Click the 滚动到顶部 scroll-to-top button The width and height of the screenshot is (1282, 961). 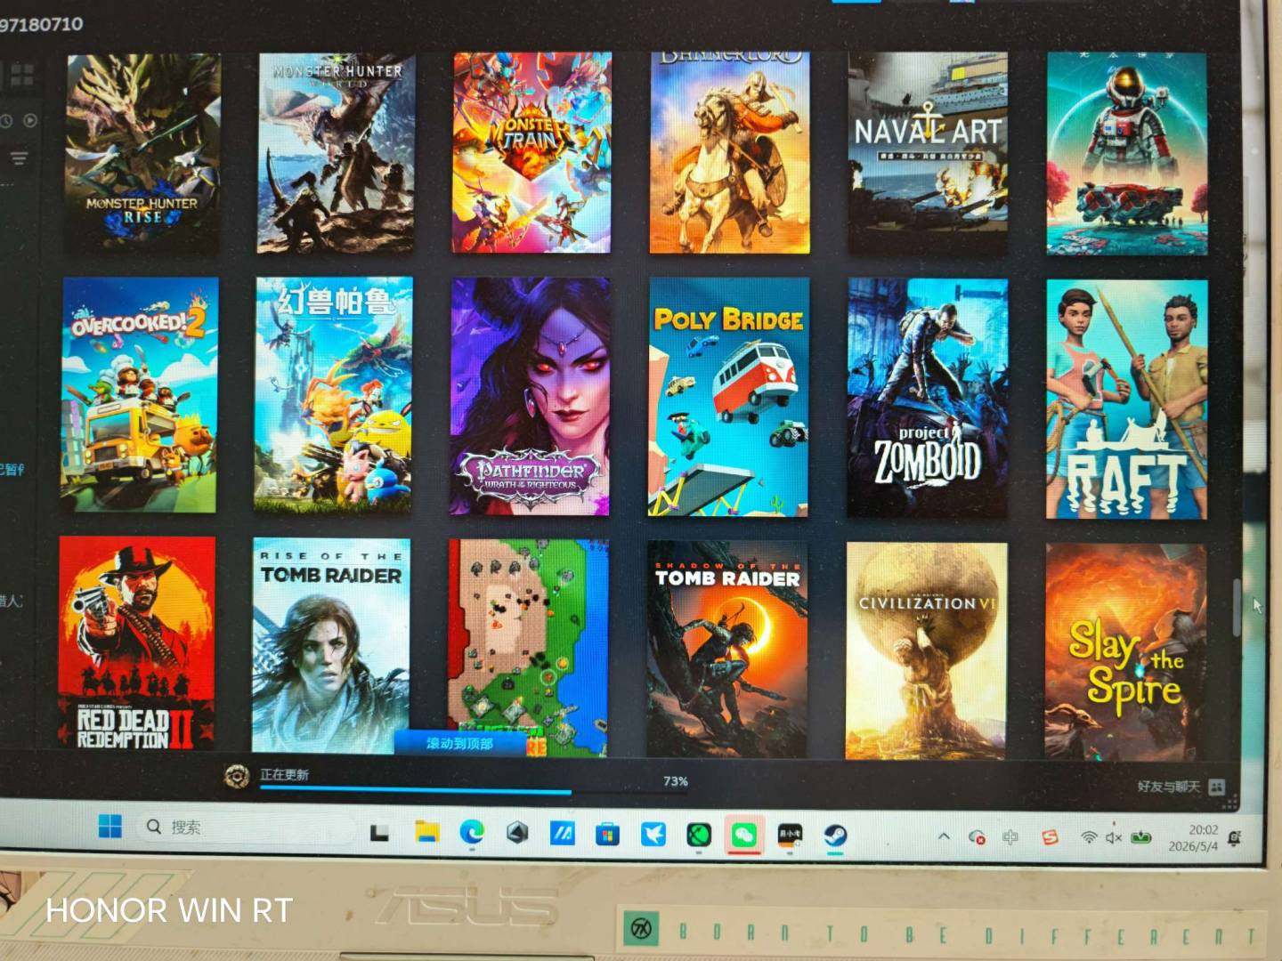[458, 743]
